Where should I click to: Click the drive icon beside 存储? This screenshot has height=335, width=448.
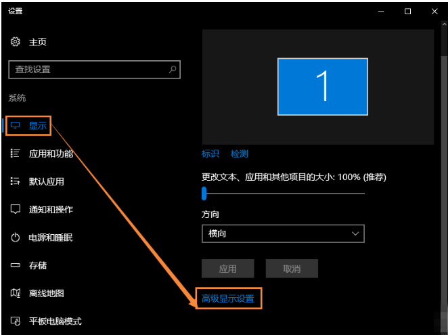16,266
